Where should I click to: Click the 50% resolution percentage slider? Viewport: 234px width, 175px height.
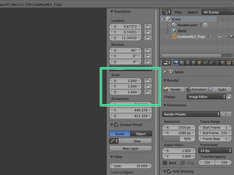tap(179, 139)
